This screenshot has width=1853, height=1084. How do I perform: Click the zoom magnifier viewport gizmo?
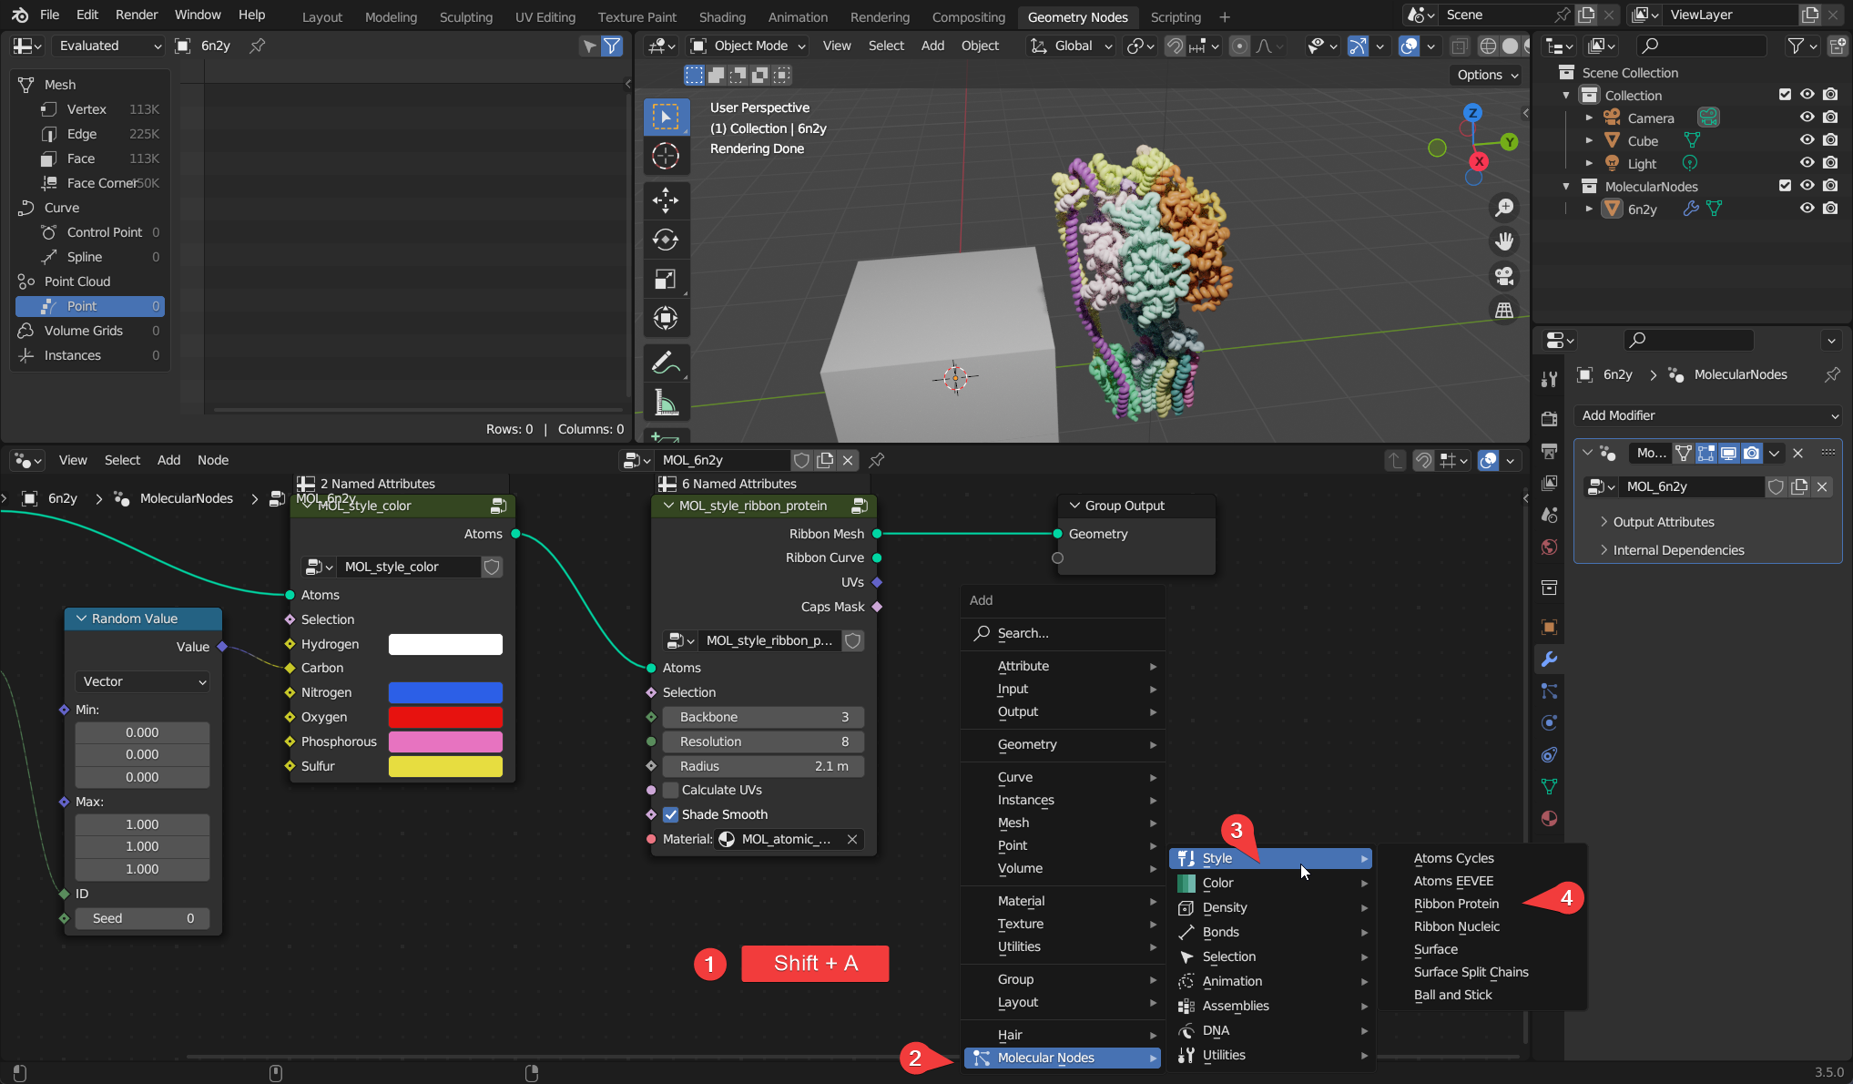1504,209
